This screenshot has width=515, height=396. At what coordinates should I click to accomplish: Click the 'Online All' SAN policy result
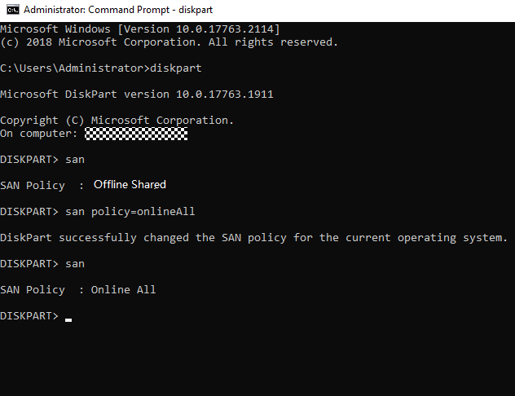click(123, 290)
